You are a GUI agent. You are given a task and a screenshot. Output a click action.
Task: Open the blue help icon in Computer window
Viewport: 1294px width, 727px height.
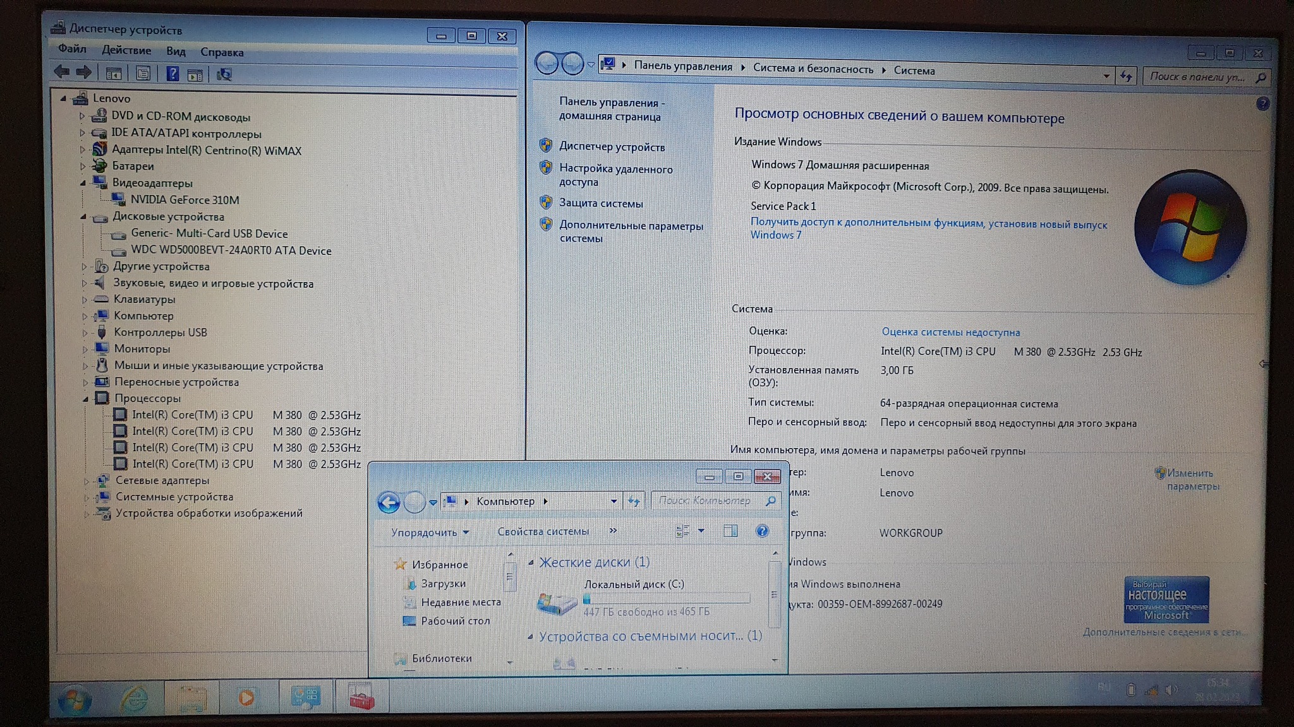pos(762,531)
